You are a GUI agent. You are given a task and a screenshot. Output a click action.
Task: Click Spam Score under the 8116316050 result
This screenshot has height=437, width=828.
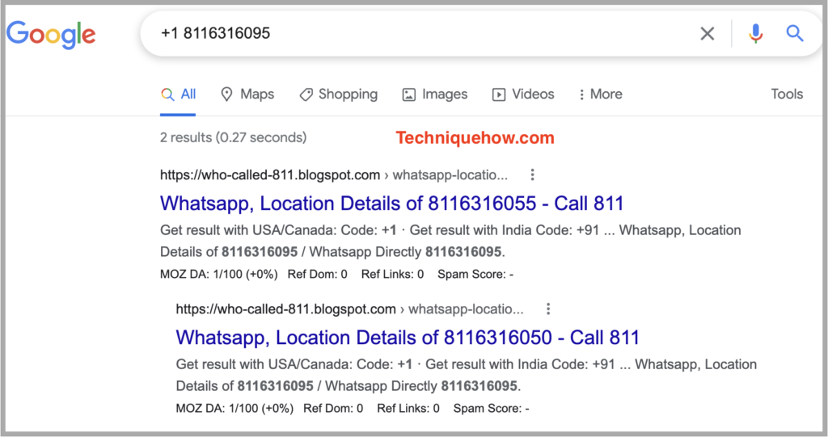(491, 408)
